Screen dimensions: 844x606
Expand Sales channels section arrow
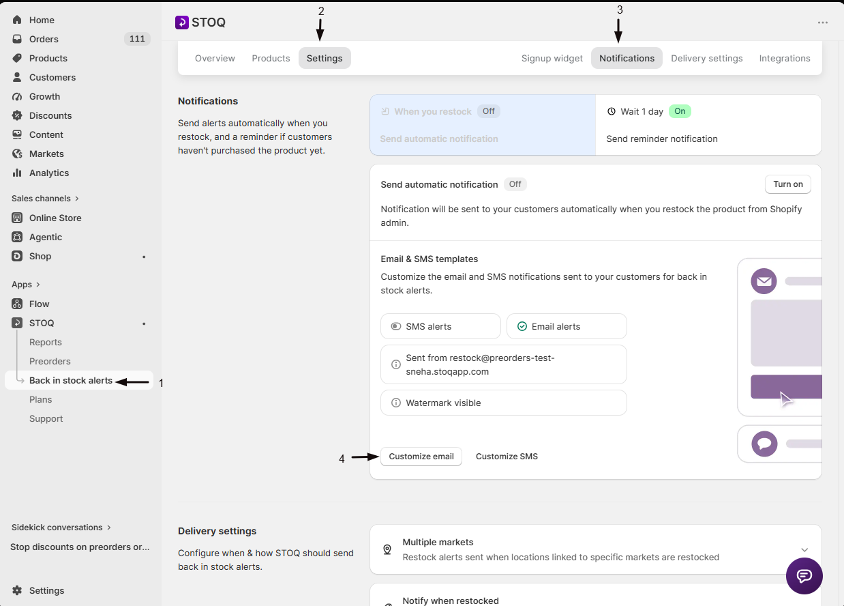coord(77,199)
